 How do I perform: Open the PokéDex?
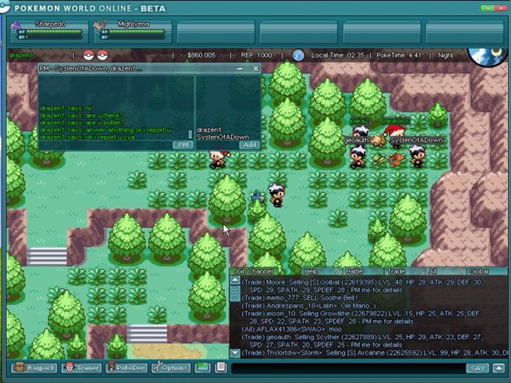(127, 368)
